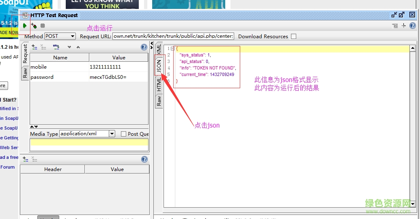
Task: Collapse the JSON root node on line 1
Action: click(x=172, y=48)
